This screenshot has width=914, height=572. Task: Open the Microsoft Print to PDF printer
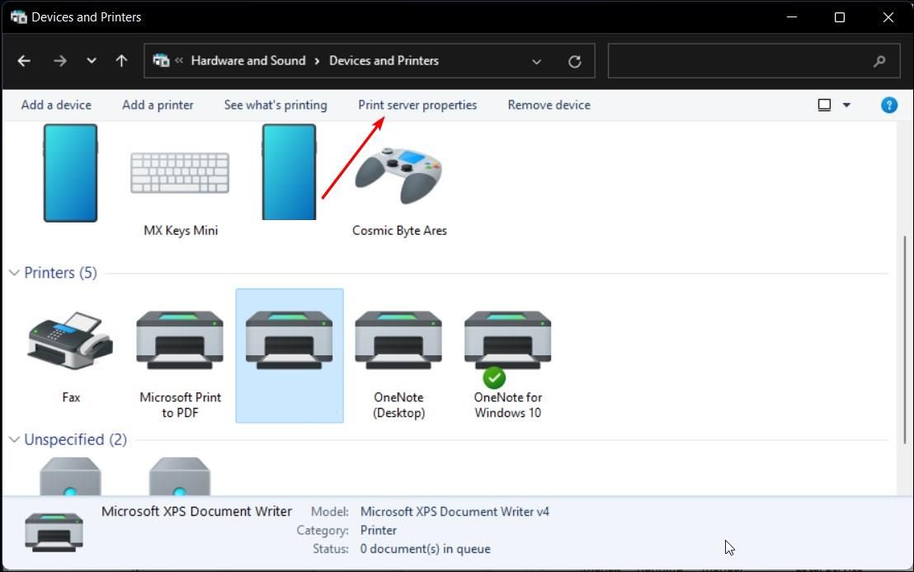(x=179, y=340)
